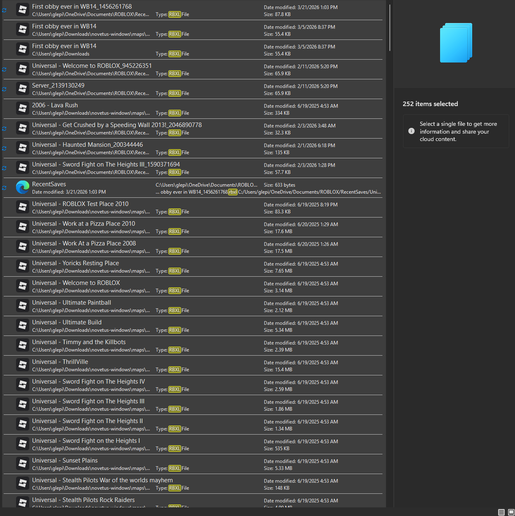Select the file name 'Universal - Sunset Plains'
Screen dimensions: 515x516
click(65, 460)
